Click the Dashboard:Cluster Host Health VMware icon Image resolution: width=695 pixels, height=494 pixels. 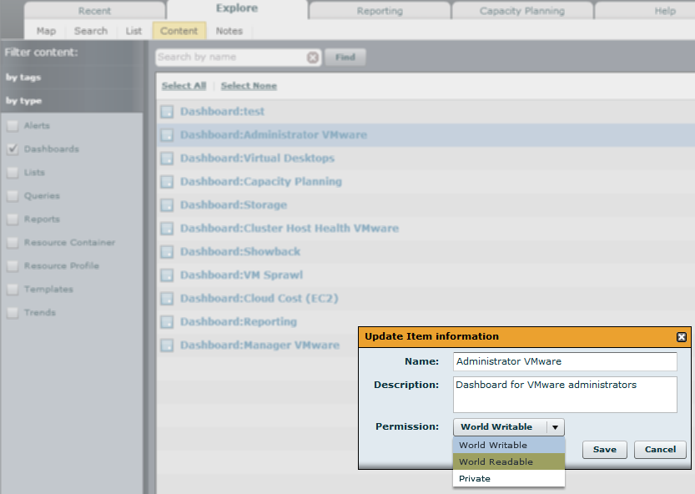coord(165,228)
